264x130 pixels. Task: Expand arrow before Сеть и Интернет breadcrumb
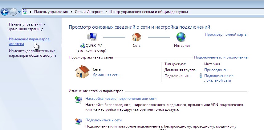click(x=71, y=12)
